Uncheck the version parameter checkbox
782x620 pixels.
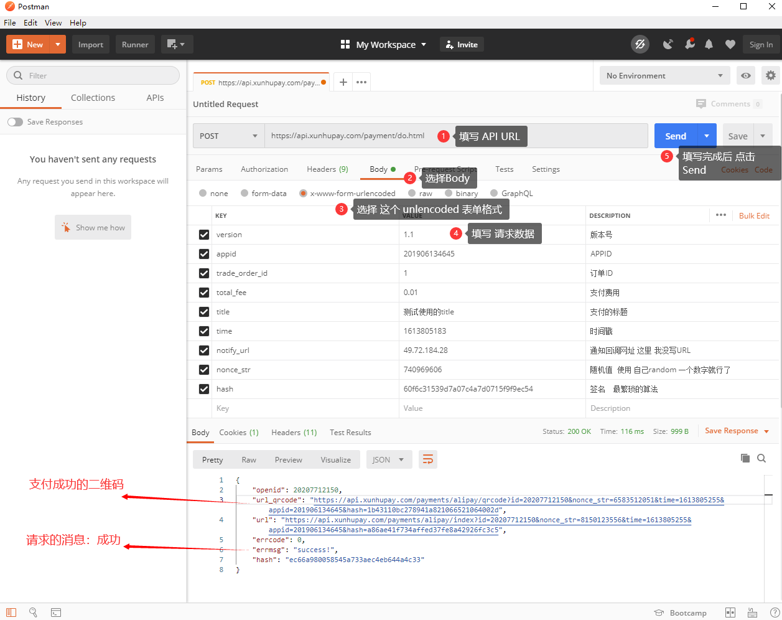point(204,235)
